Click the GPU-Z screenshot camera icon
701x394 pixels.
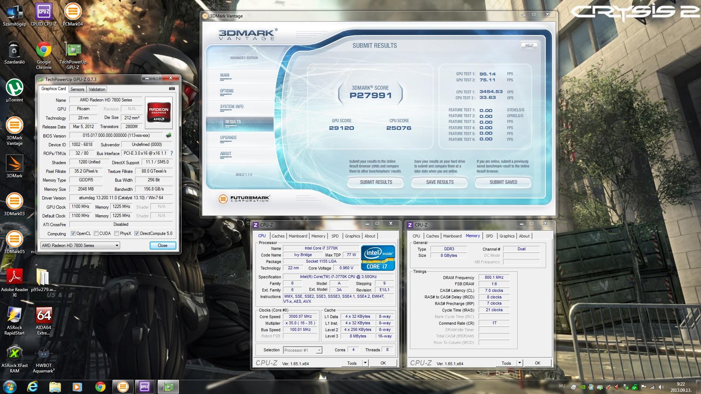pyautogui.click(x=172, y=89)
